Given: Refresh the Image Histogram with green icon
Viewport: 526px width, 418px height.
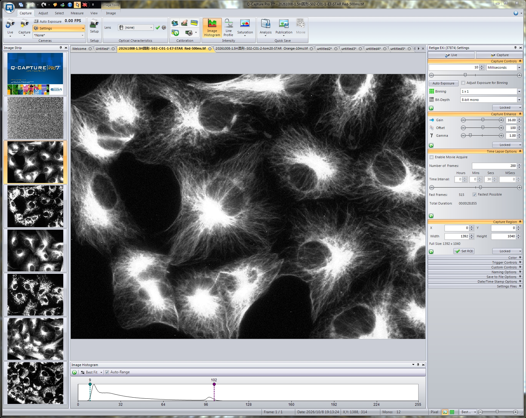Looking at the screenshot, I should (74, 372).
